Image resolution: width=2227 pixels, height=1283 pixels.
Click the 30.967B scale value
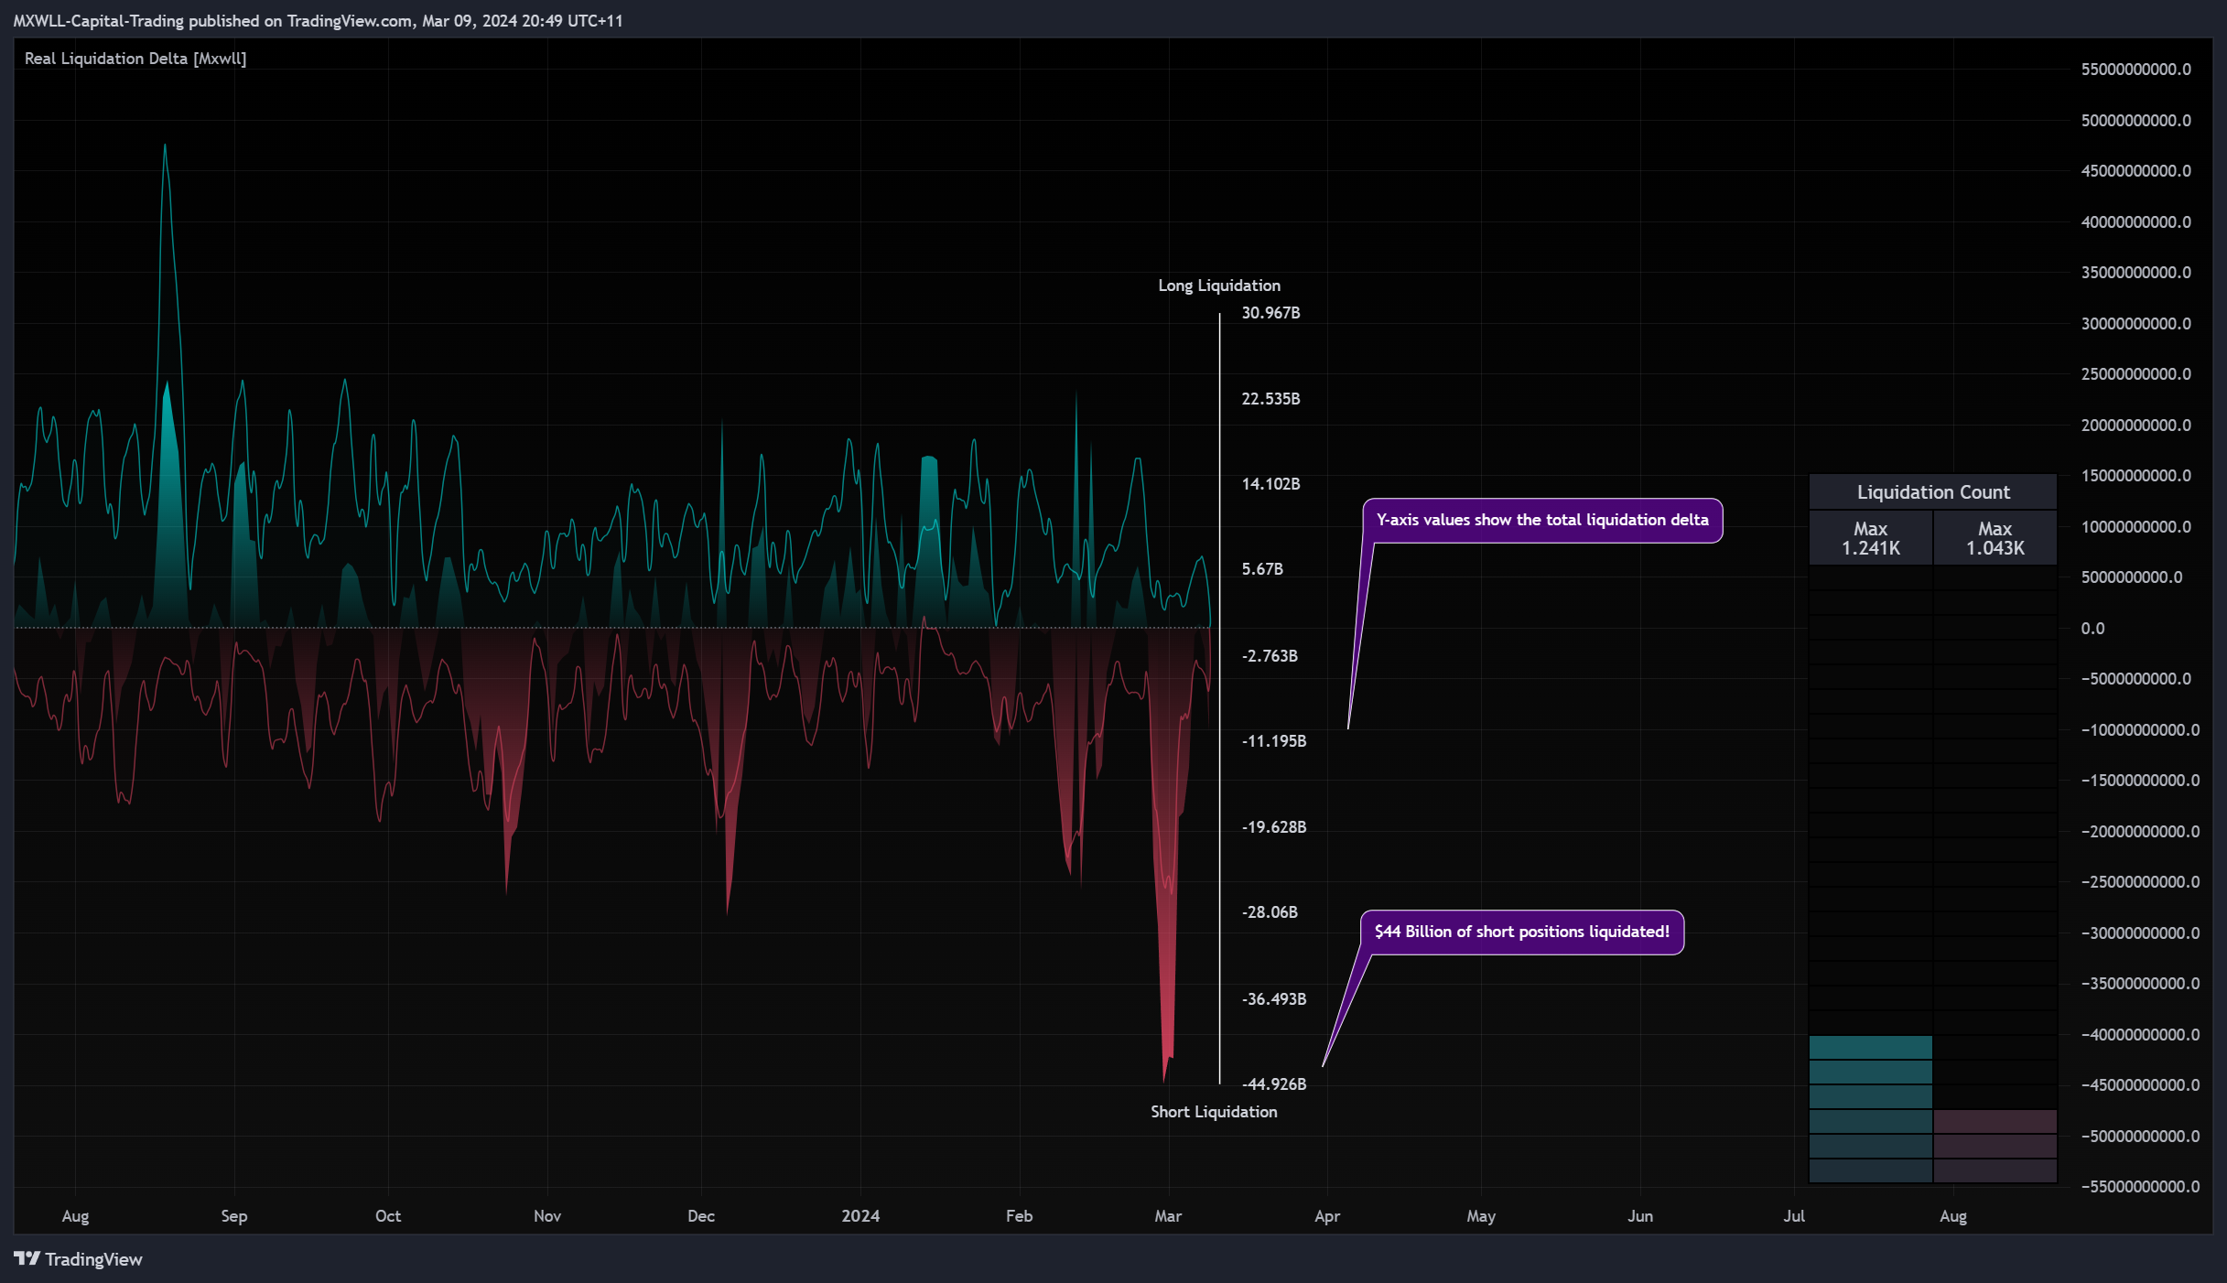[x=1270, y=313]
